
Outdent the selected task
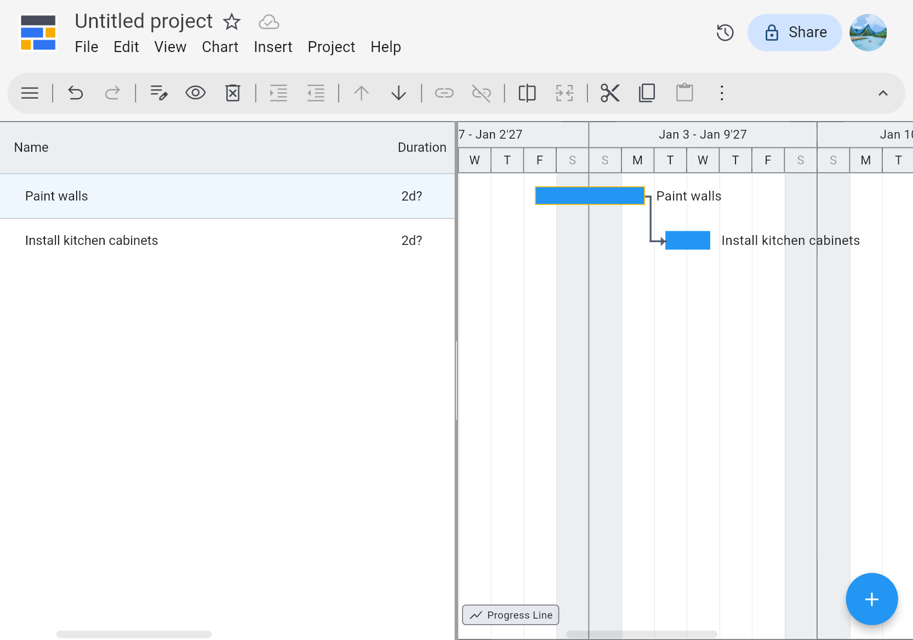316,93
